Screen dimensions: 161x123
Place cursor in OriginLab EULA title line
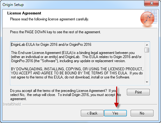51,45
